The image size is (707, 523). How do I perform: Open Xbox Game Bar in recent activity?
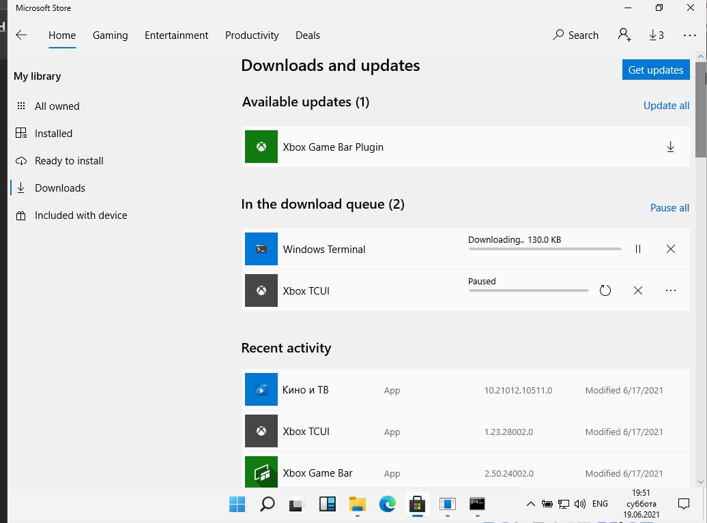(466, 470)
